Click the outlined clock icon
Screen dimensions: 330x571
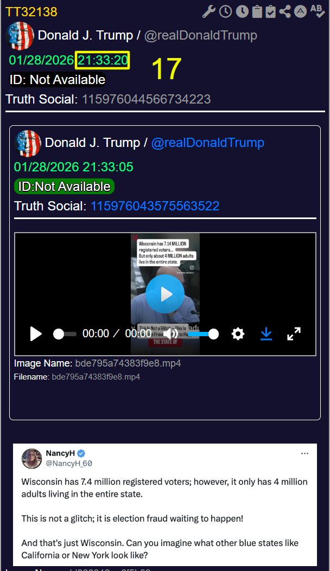coord(225,11)
